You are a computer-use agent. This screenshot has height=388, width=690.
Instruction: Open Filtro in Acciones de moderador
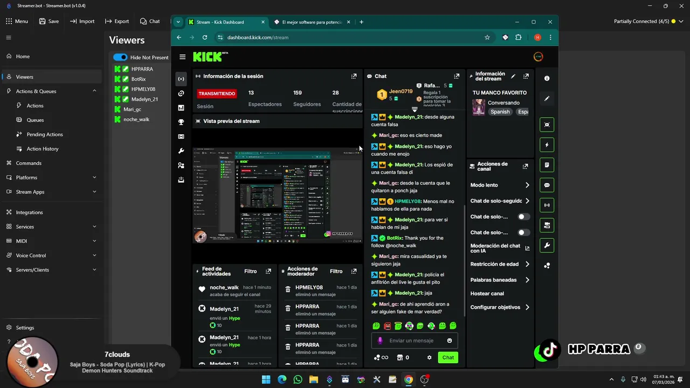[x=336, y=272]
